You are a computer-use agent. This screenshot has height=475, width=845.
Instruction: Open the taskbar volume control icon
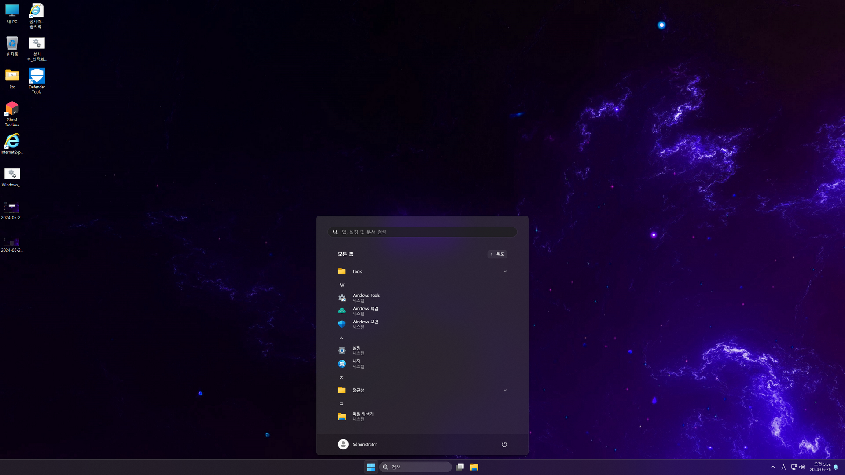pyautogui.click(x=802, y=467)
